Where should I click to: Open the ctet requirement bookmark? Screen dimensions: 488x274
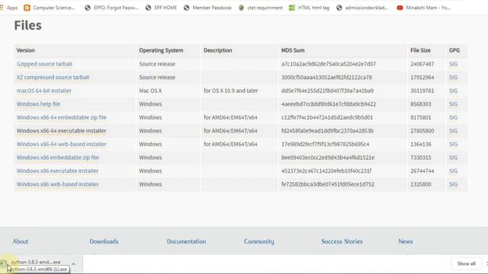click(x=261, y=8)
